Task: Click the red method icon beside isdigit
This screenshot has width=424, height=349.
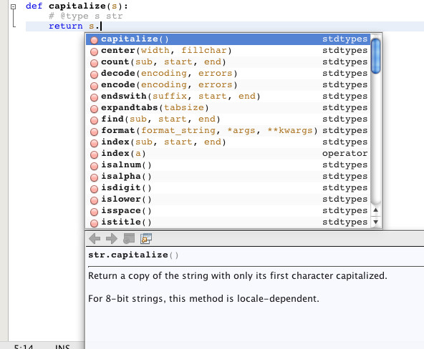Action: coord(94,189)
